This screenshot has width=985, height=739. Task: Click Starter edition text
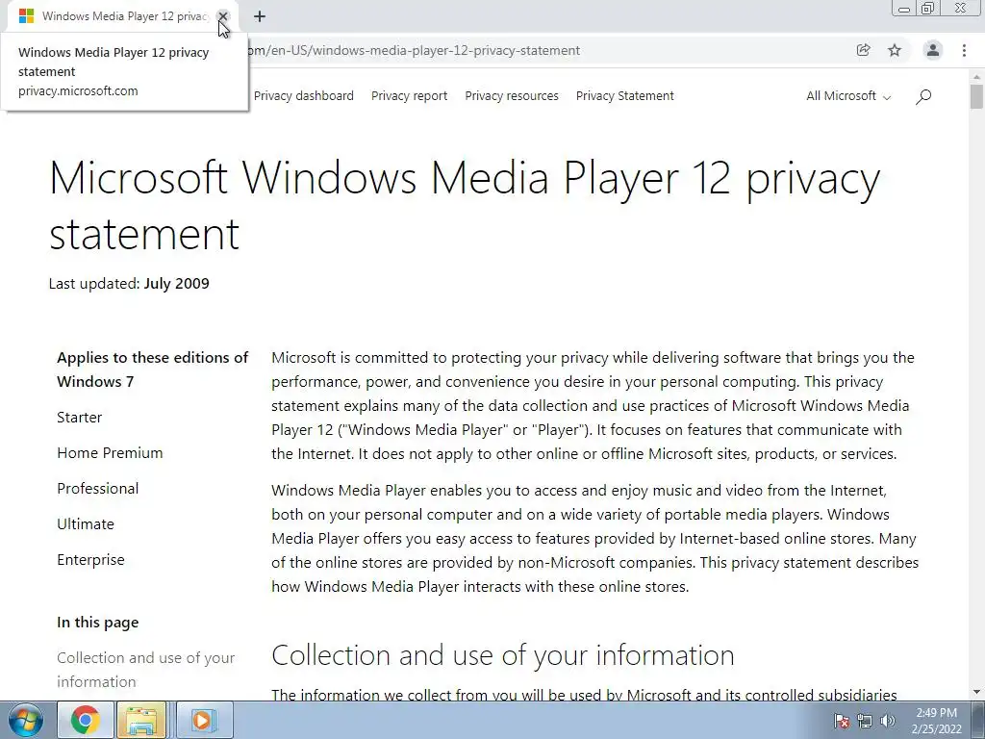point(79,418)
